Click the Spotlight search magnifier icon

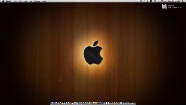183,1
